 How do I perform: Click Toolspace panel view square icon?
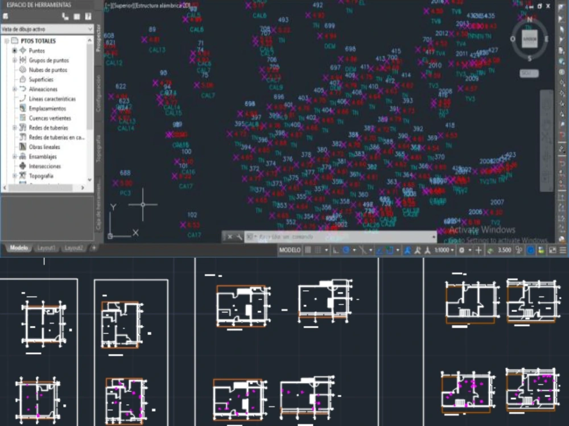coord(77,16)
